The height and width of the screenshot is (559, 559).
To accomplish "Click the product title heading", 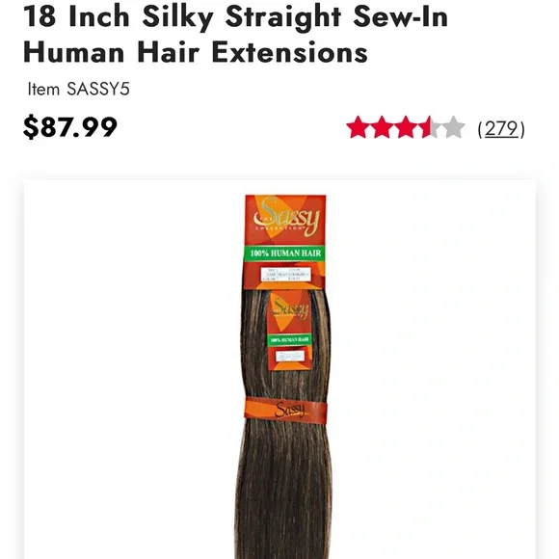I will pos(235,35).
